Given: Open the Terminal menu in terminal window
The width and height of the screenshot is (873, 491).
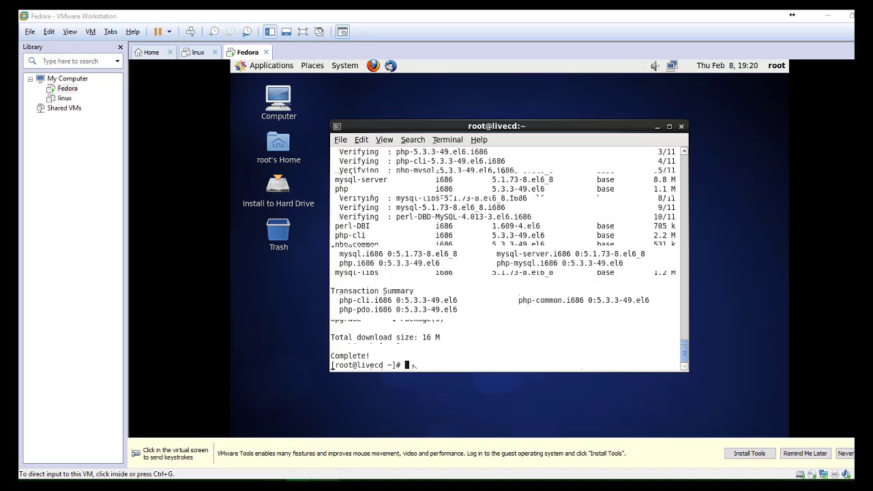Looking at the screenshot, I should tap(447, 140).
